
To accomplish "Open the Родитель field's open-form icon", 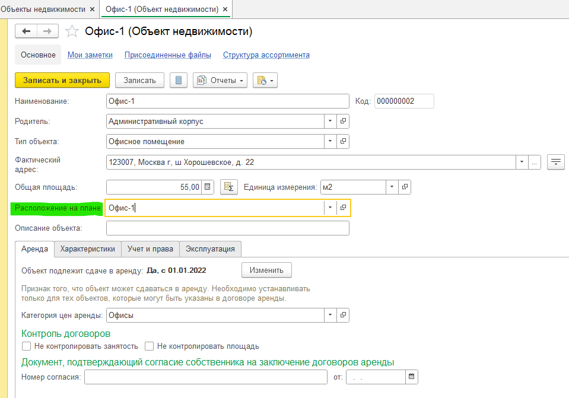I will (x=343, y=121).
